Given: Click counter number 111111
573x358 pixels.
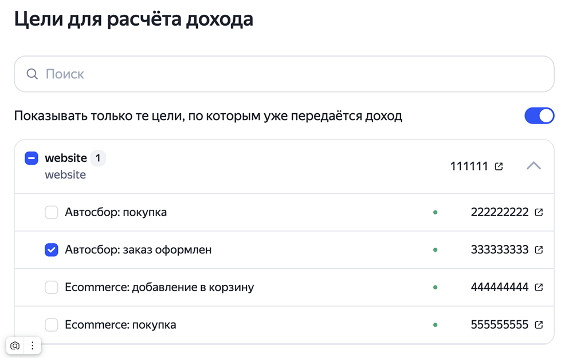Looking at the screenshot, I should tap(469, 166).
